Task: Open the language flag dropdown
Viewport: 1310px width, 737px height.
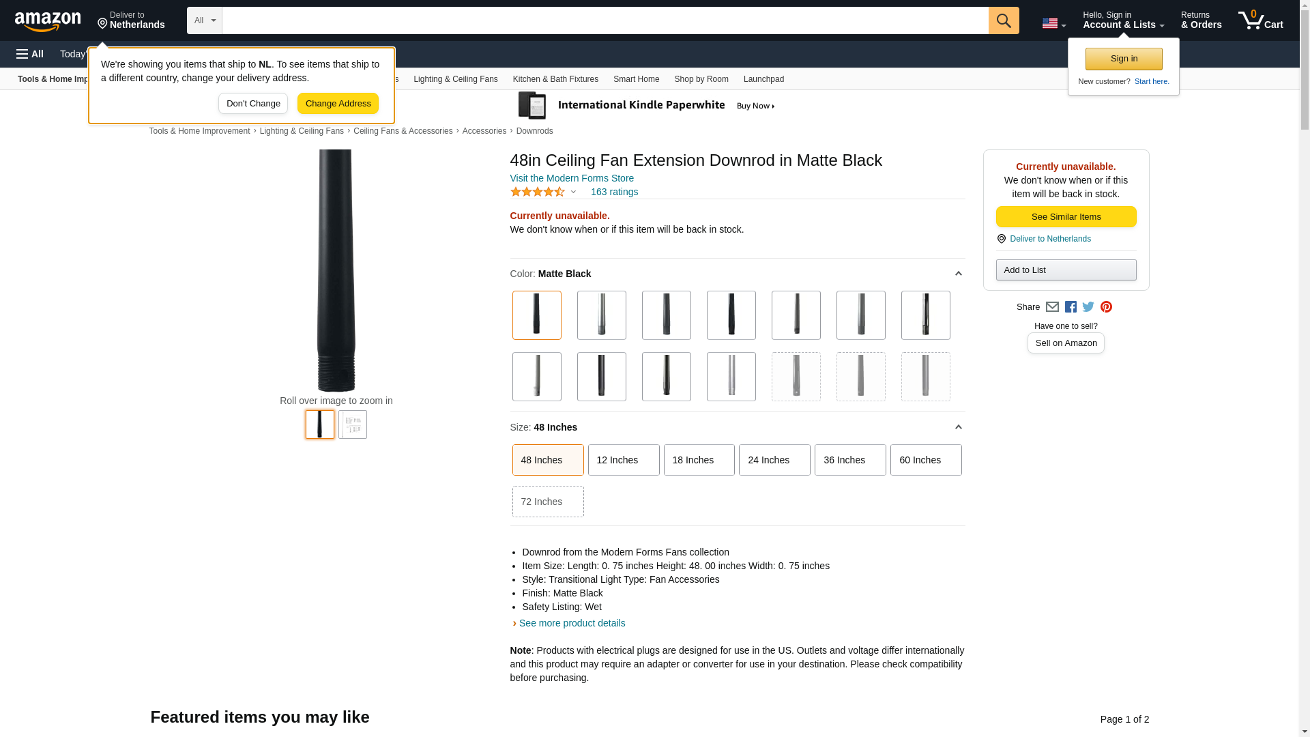Action: (1053, 23)
